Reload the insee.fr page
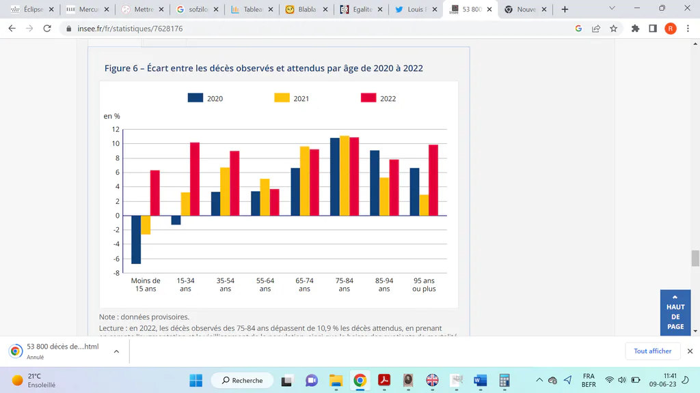 pyautogui.click(x=47, y=29)
